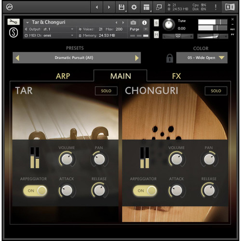Screen dimensions: 241x241
Task: Open the save floppy disk menu
Action: click(x=121, y=7)
